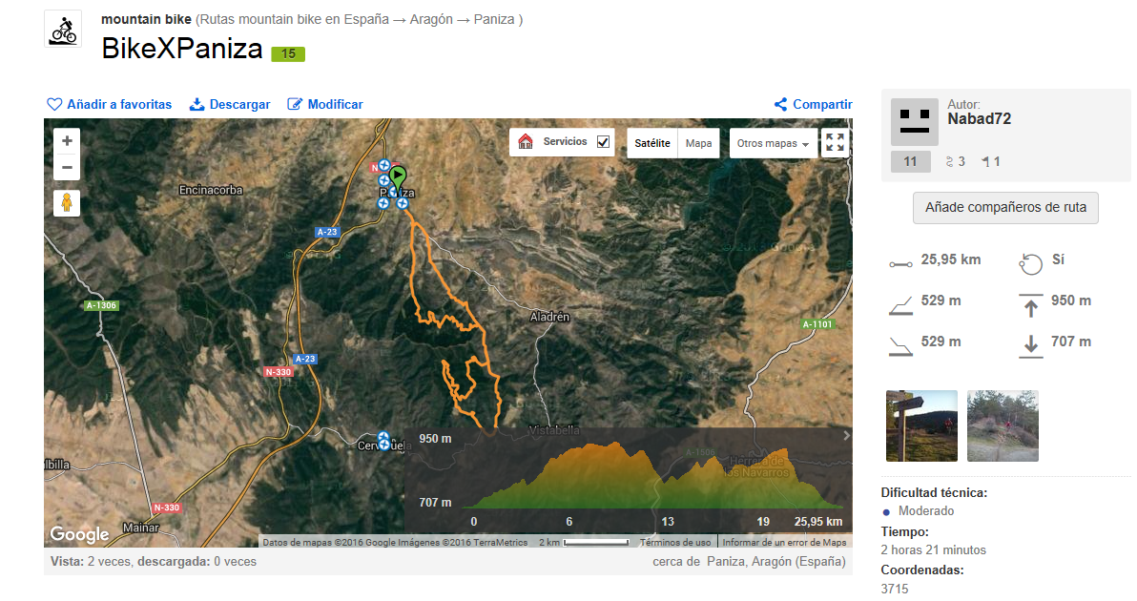
Task: Click Añade compañeros de ruta button
Action: pos(1005,207)
